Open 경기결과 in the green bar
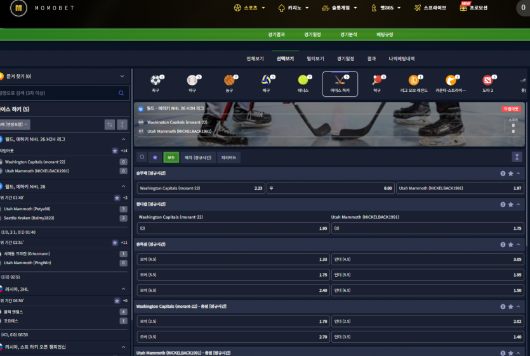 [277, 34]
